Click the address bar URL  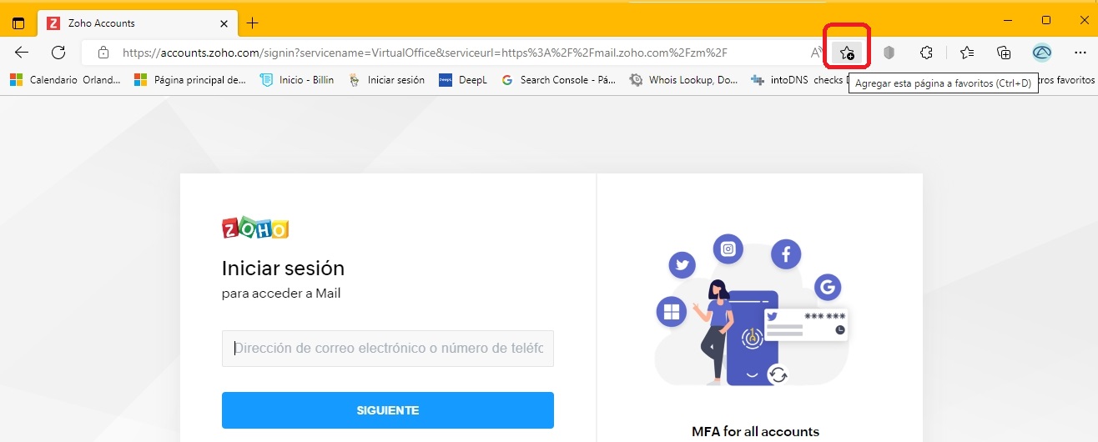[425, 53]
